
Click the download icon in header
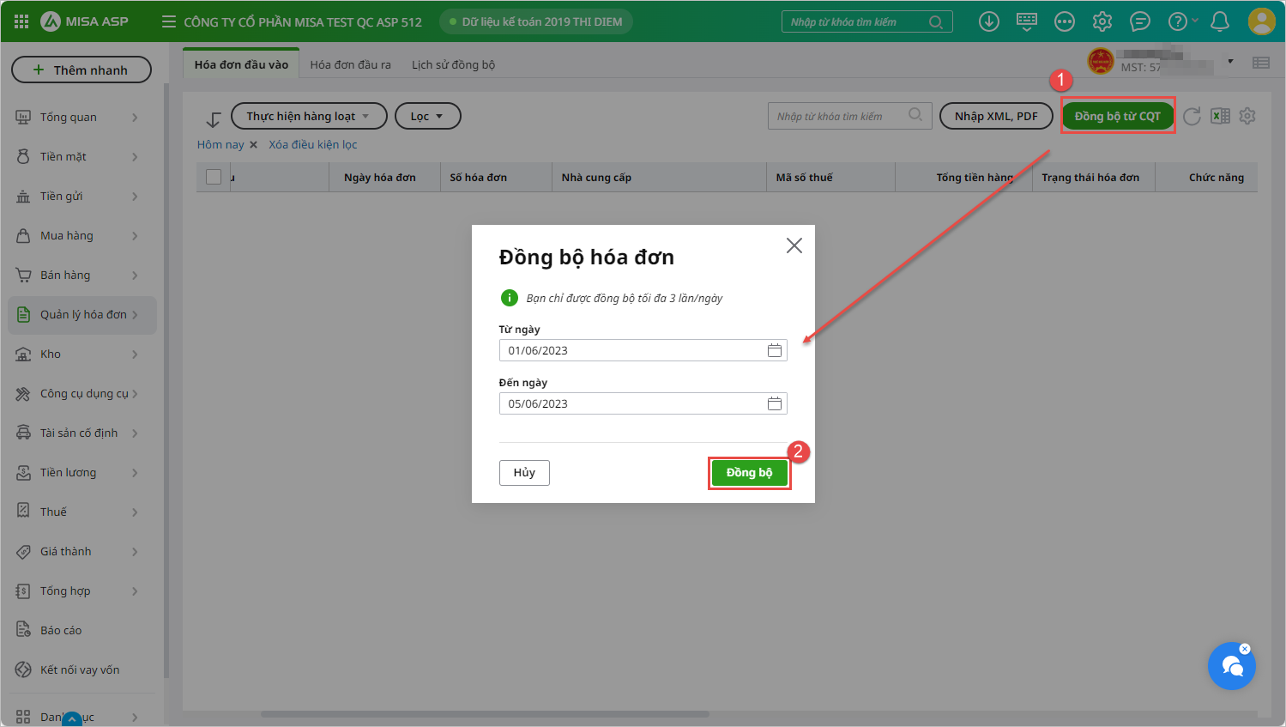pos(988,22)
